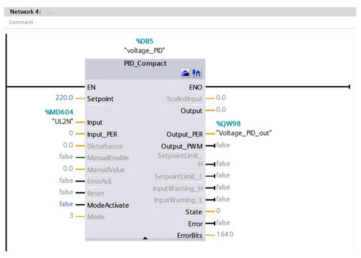Click the InputWarning_H false operand
This screenshot has width=361, height=258.
coord(223,187)
